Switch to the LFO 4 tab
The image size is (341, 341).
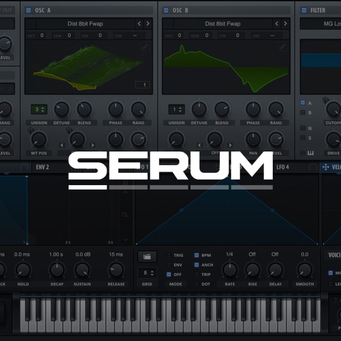283,167
